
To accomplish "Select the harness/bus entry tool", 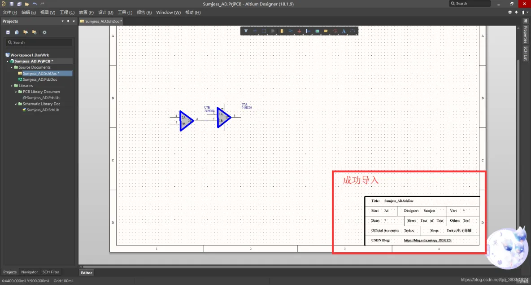I will [x=308, y=31].
